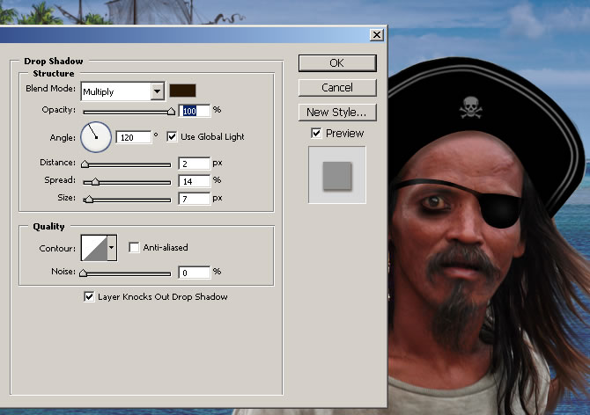Toggle the Preview checkbox
The height and width of the screenshot is (415, 590).
(x=316, y=133)
